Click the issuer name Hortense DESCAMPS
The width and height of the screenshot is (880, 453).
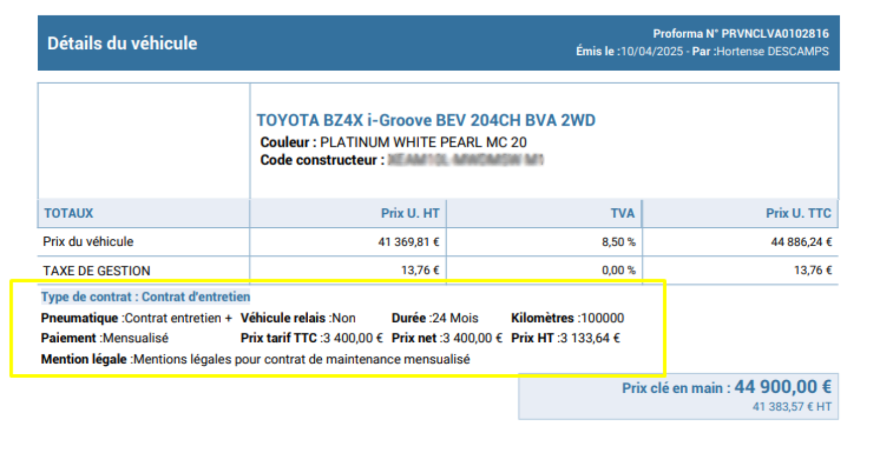click(x=773, y=52)
